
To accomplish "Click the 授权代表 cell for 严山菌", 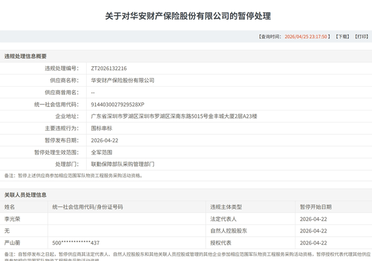I will coord(220,242).
